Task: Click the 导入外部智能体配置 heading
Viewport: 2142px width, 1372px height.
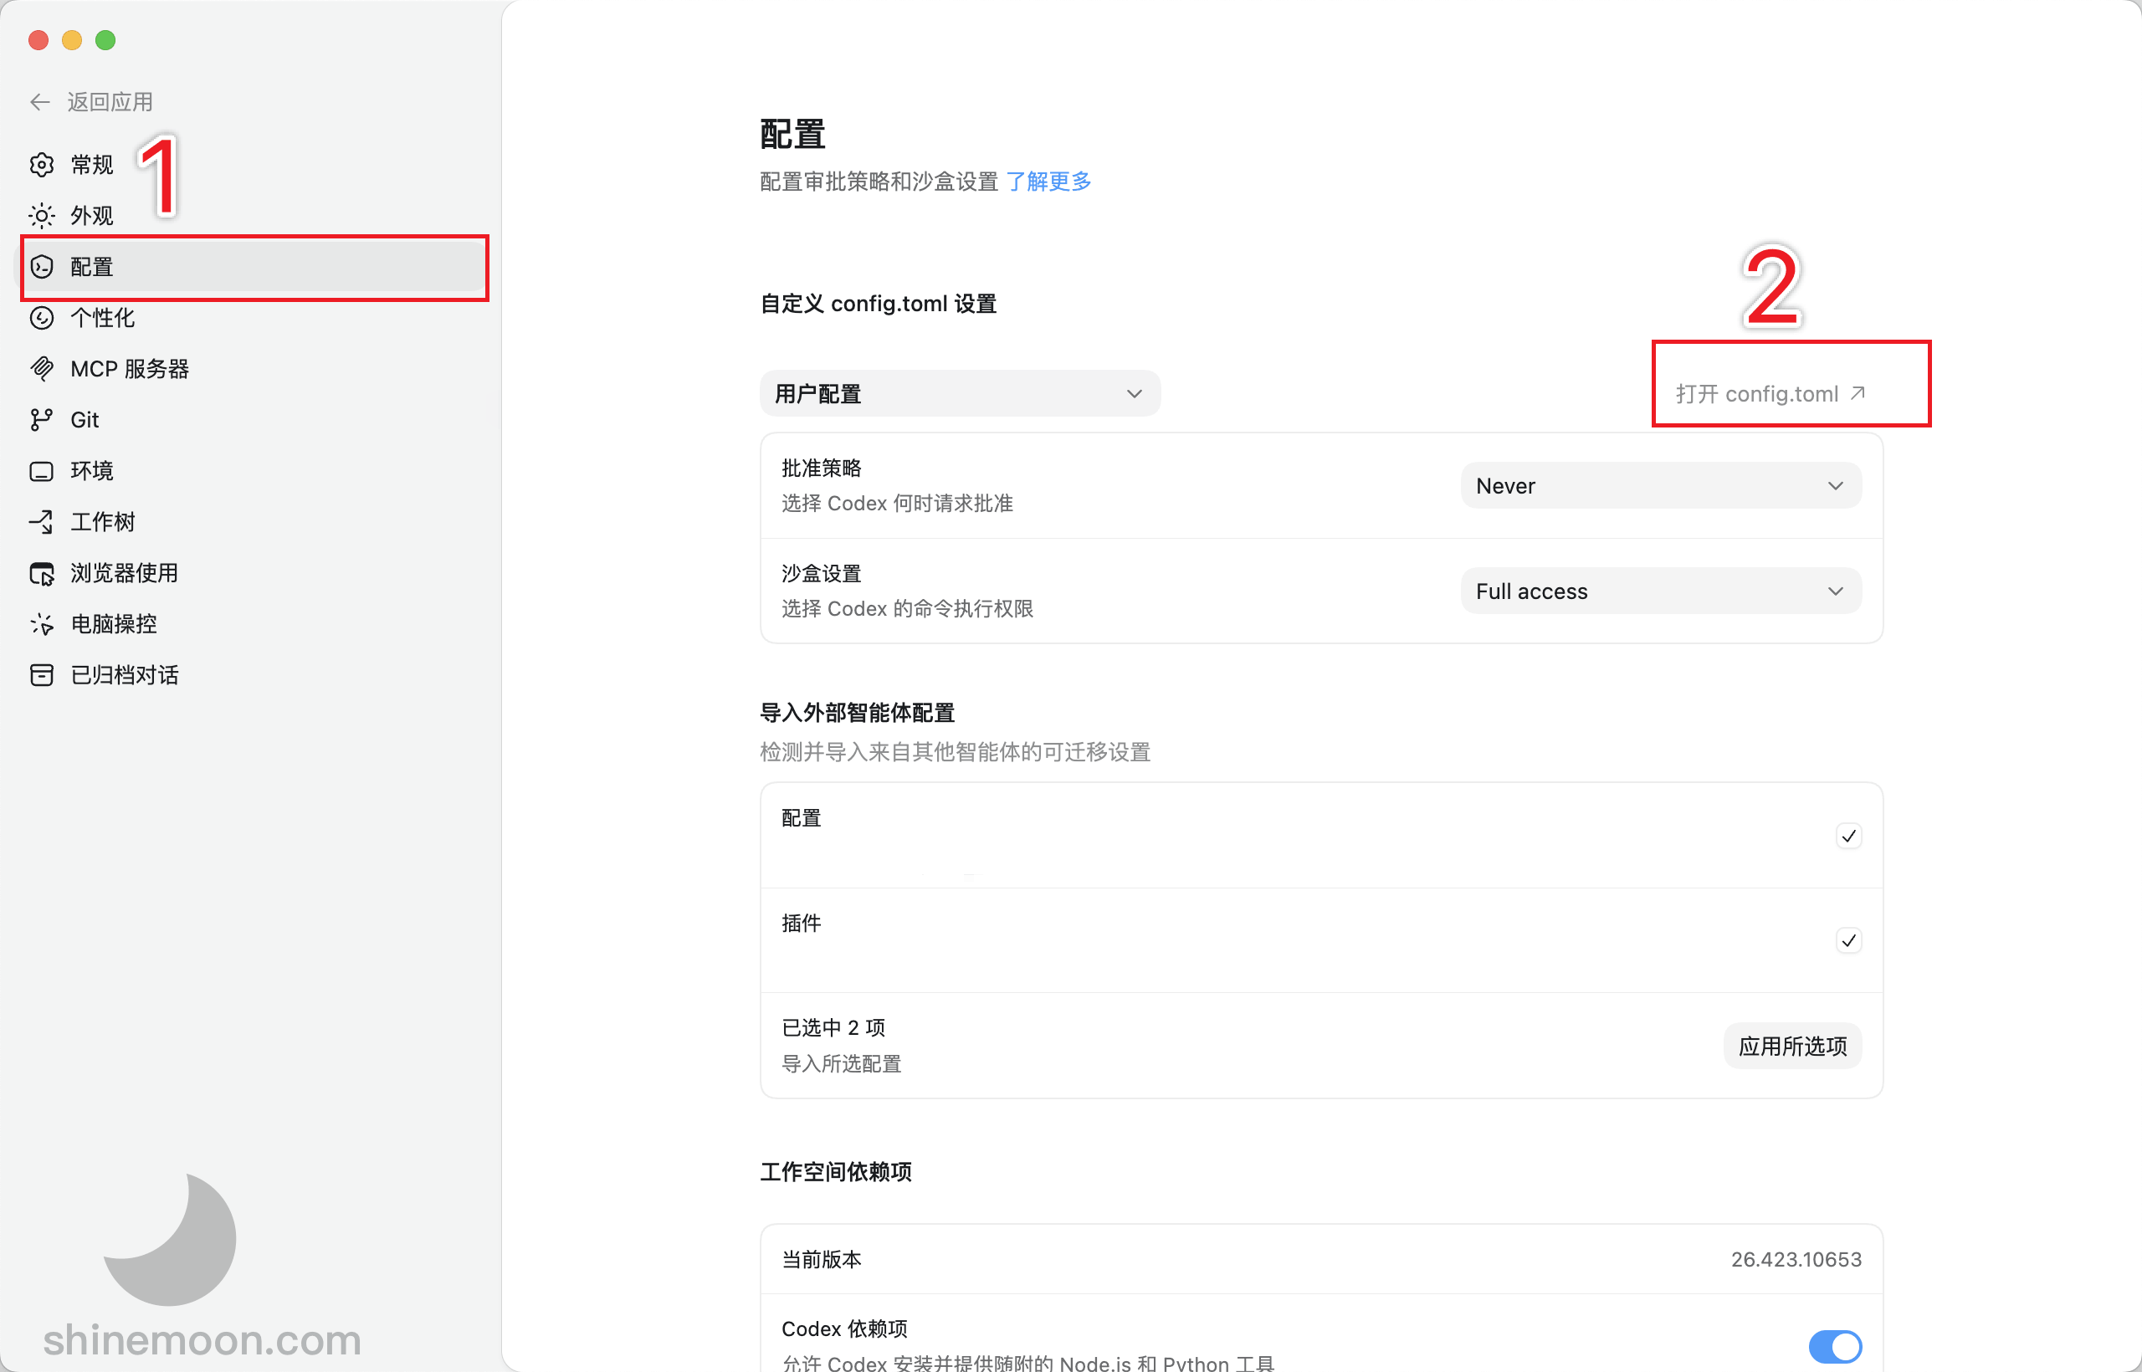Action: [x=857, y=713]
